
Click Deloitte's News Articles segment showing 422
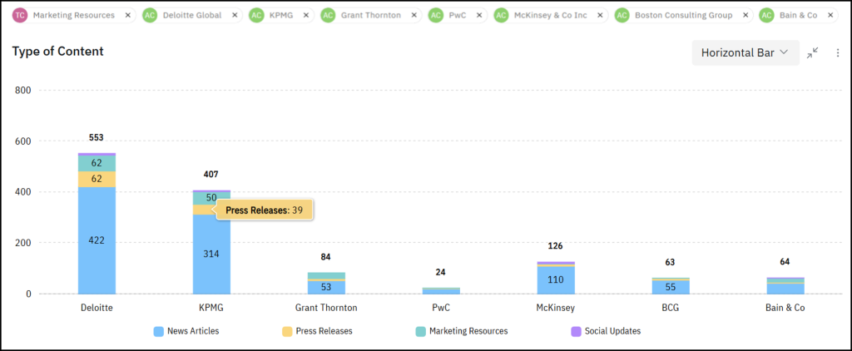97,240
